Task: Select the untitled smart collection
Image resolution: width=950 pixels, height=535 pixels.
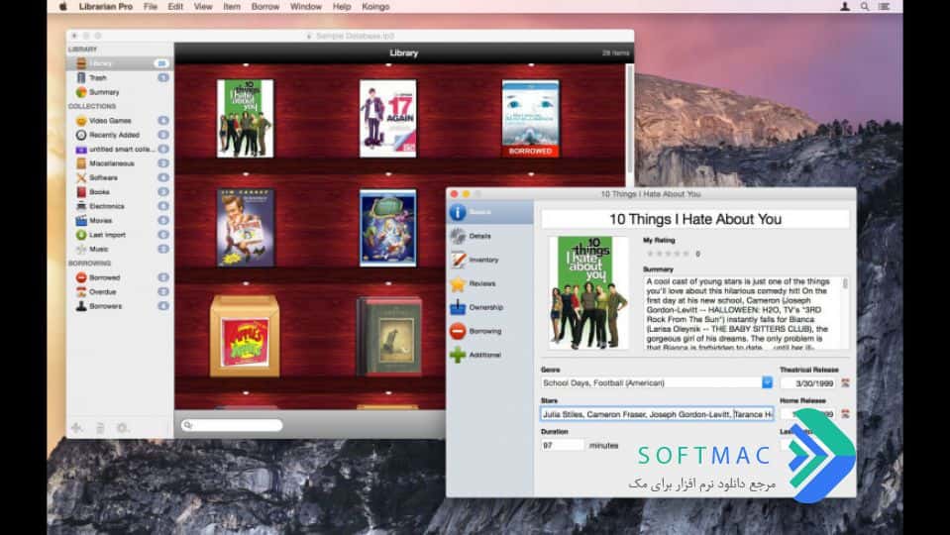Action: pyautogui.click(x=119, y=149)
